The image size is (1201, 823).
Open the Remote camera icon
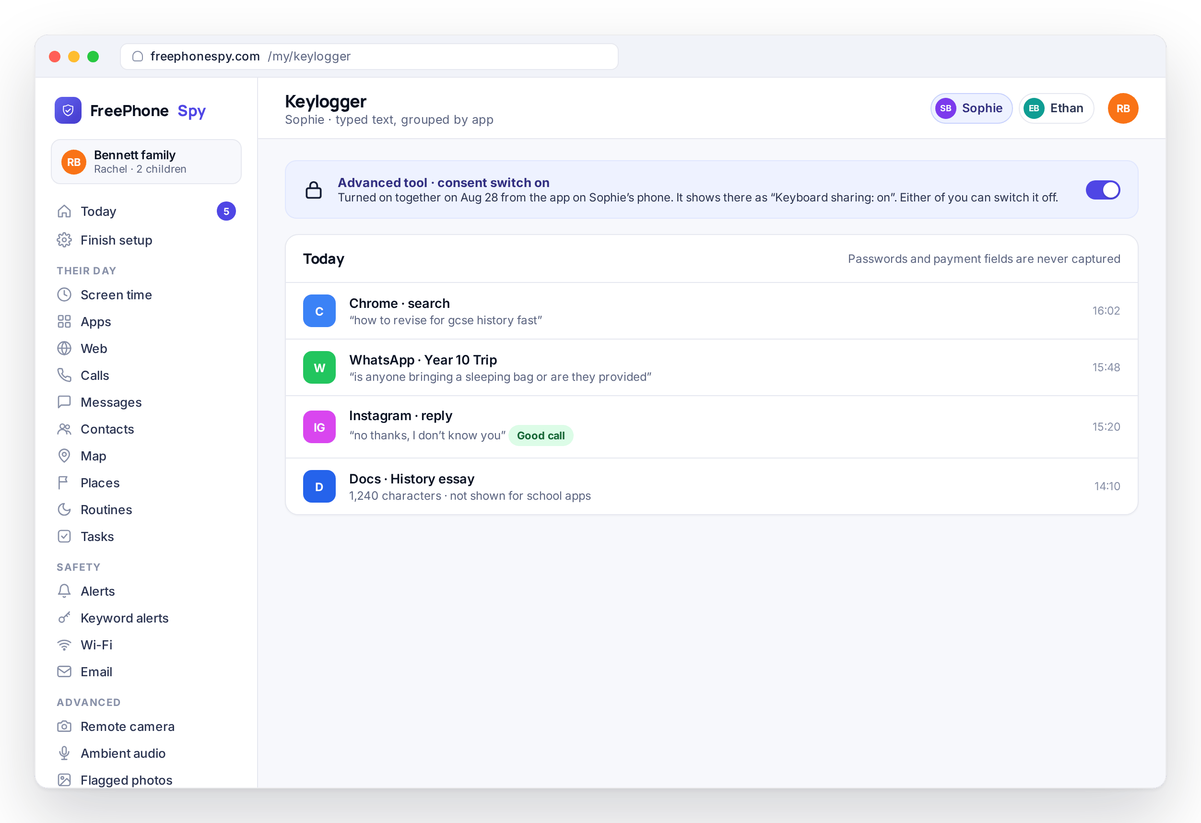click(64, 727)
